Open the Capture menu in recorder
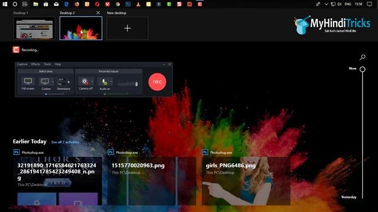The image size is (378, 212). 22,64
